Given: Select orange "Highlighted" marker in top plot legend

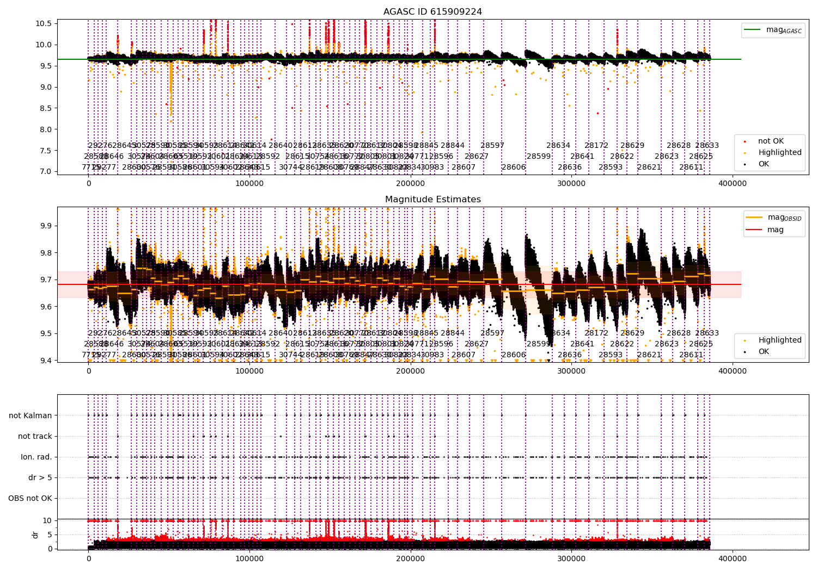Looking at the screenshot, I should [745, 153].
